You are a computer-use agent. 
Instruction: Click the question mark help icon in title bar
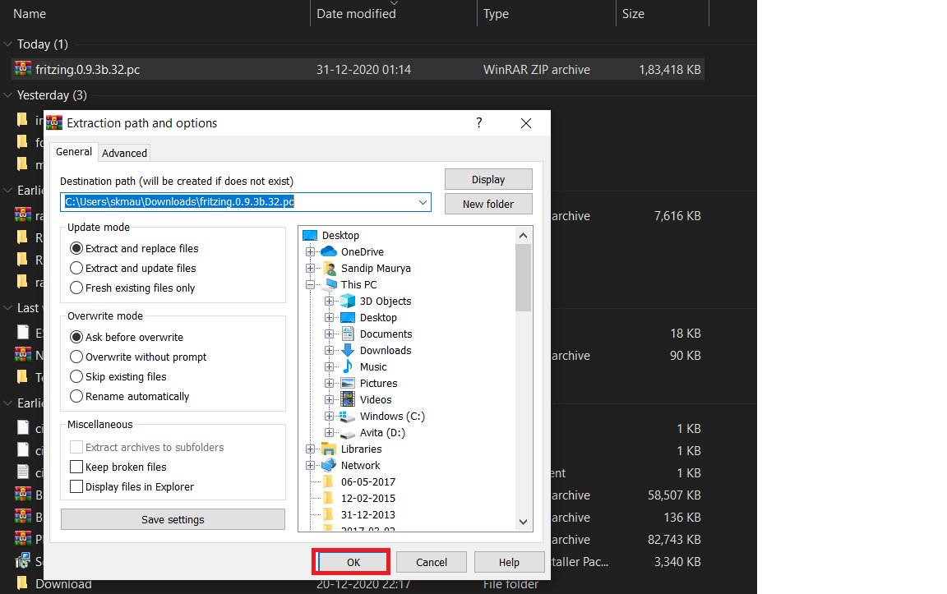click(479, 123)
